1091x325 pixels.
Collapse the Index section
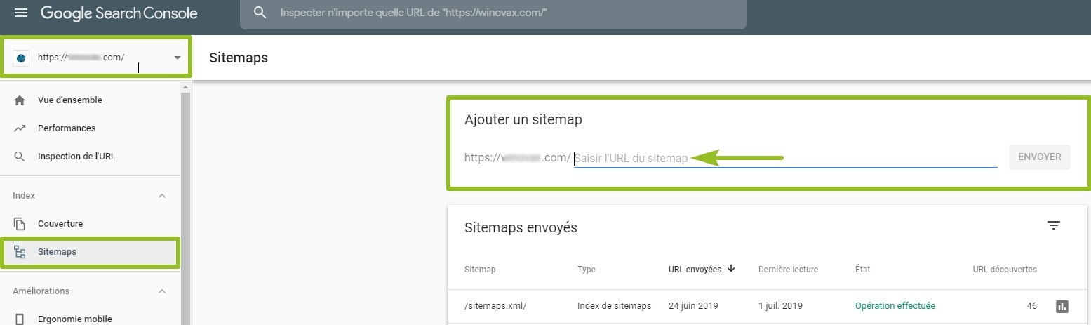click(162, 196)
